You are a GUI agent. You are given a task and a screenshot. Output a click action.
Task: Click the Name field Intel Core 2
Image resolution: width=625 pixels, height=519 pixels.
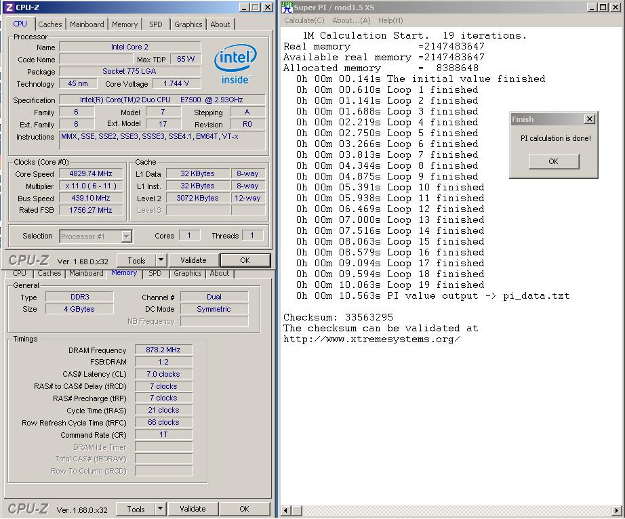[x=129, y=47]
